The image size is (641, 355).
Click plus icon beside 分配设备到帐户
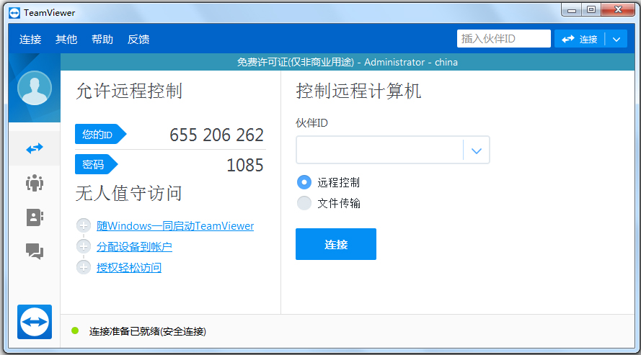pos(84,246)
